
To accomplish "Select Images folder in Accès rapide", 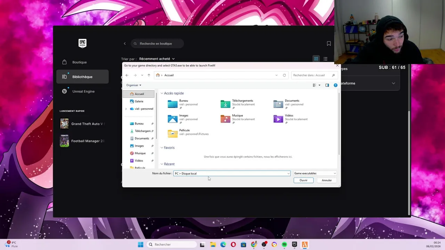I will pyautogui.click(x=183, y=119).
